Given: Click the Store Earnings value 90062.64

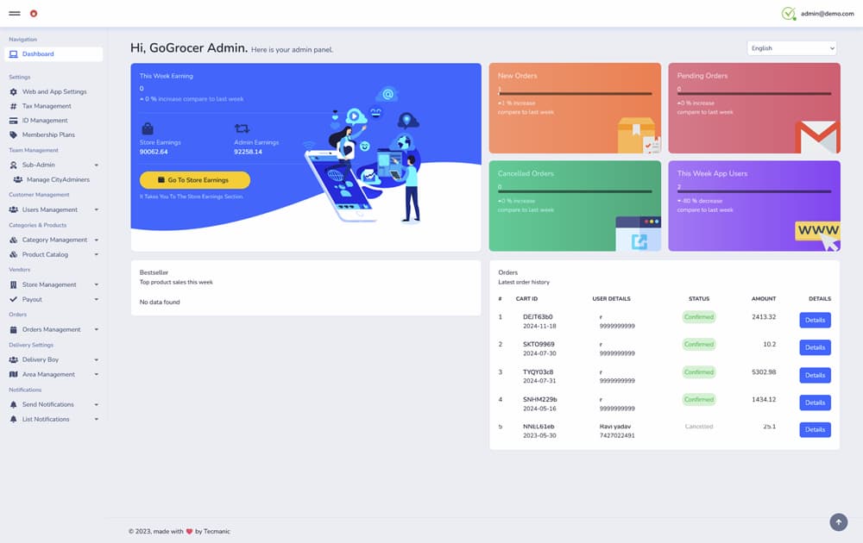Looking at the screenshot, I should [154, 152].
